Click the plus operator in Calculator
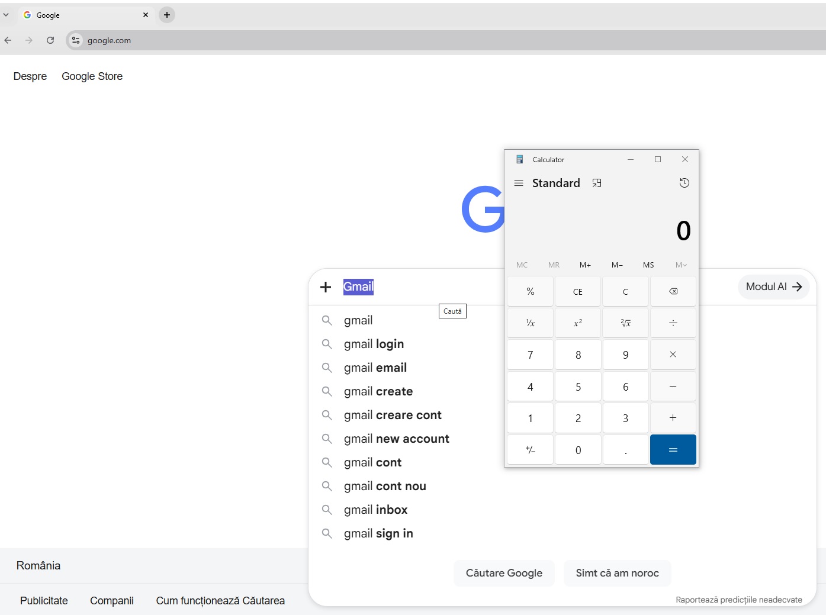826x615 pixels. coord(673,418)
